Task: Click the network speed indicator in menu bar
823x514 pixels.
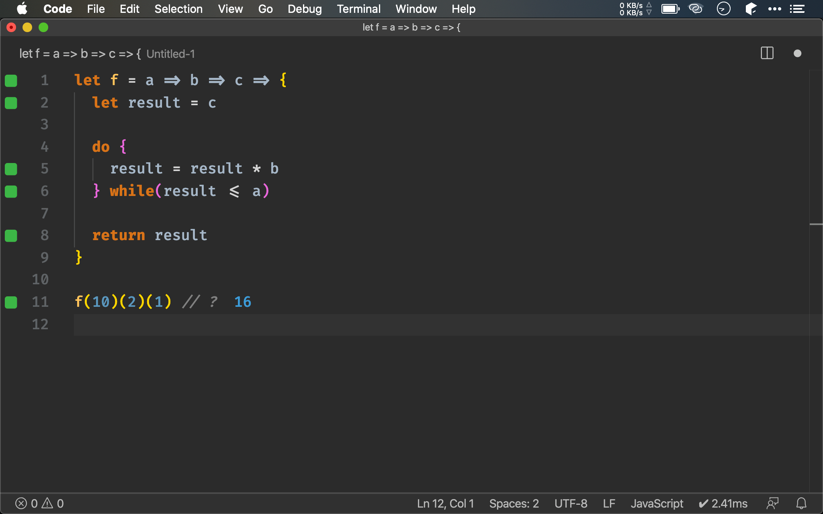Action: (635, 9)
